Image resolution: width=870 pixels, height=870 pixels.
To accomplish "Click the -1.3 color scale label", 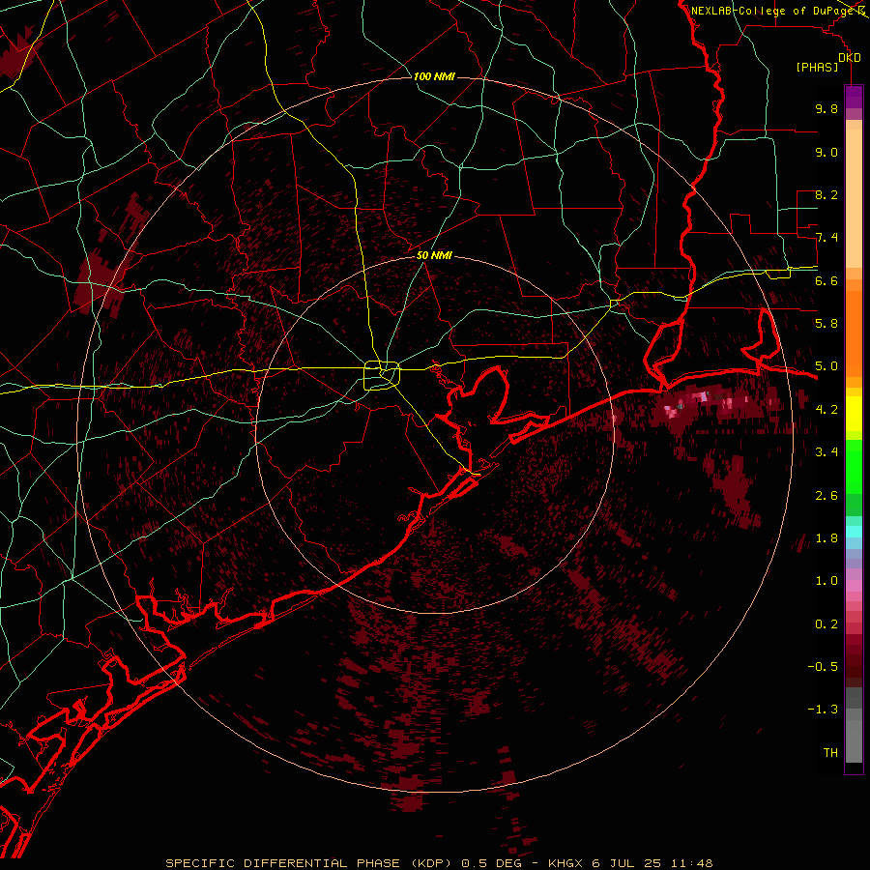I will [x=823, y=710].
